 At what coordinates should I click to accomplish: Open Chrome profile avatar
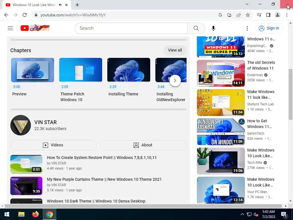click(278, 15)
